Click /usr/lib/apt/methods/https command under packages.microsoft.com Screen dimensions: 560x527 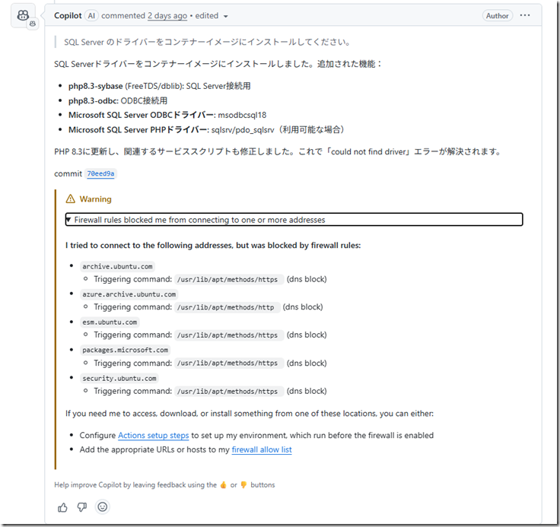[228, 363]
